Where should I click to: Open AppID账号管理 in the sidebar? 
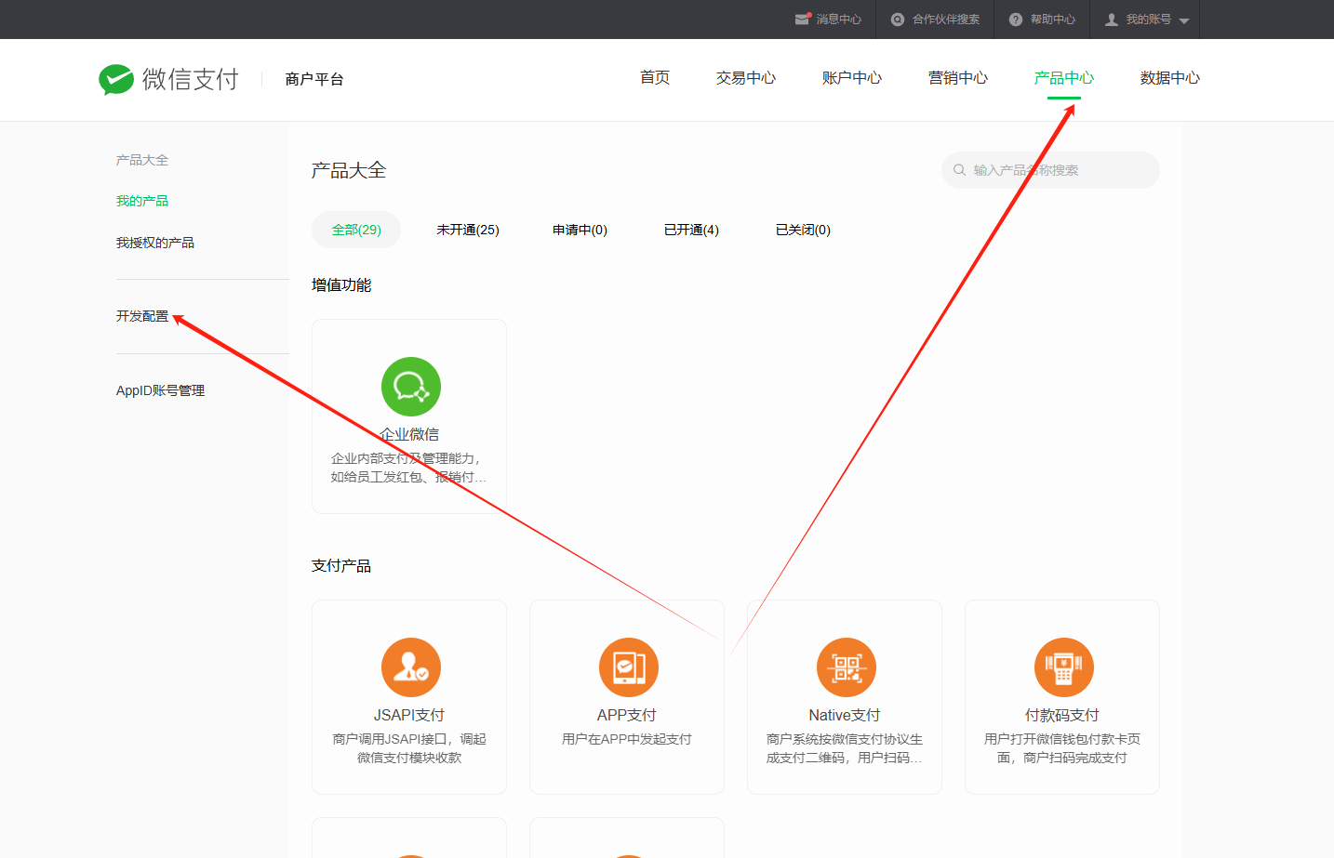pyautogui.click(x=160, y=390)
